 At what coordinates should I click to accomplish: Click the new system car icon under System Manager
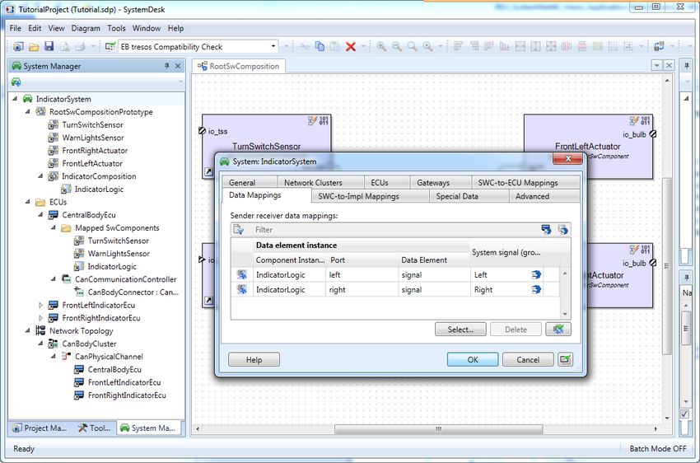[x=16, y=82]
